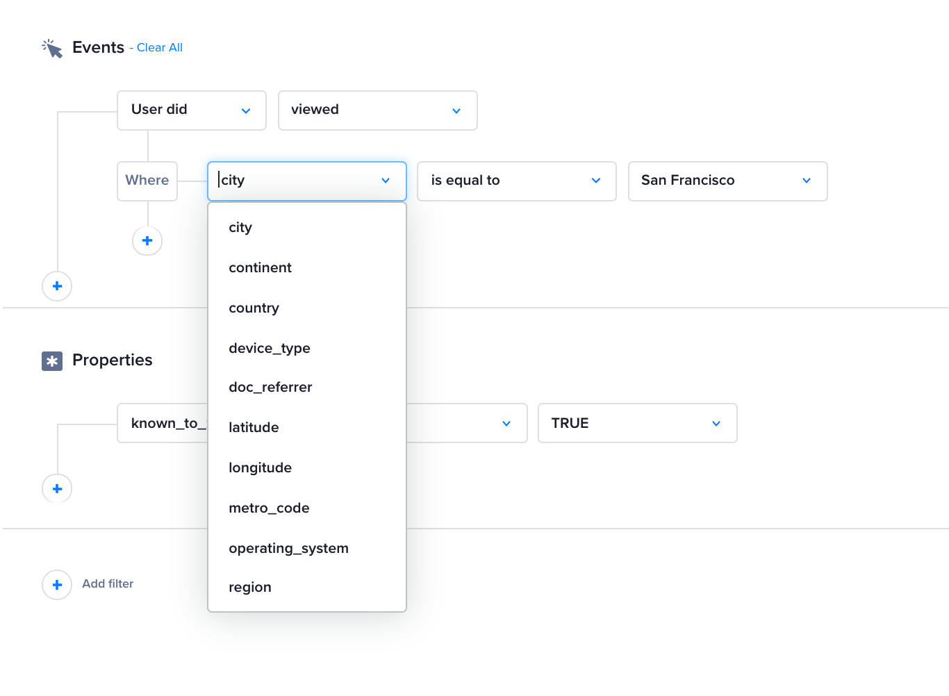Select doc_referrer option

point(270,388)
